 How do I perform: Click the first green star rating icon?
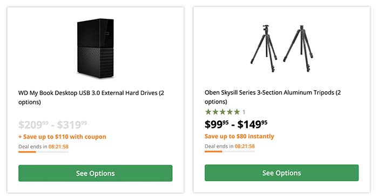tap(208, 112)
